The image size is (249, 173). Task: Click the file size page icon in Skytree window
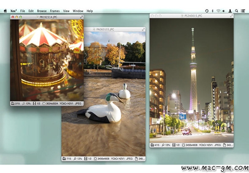225,145
